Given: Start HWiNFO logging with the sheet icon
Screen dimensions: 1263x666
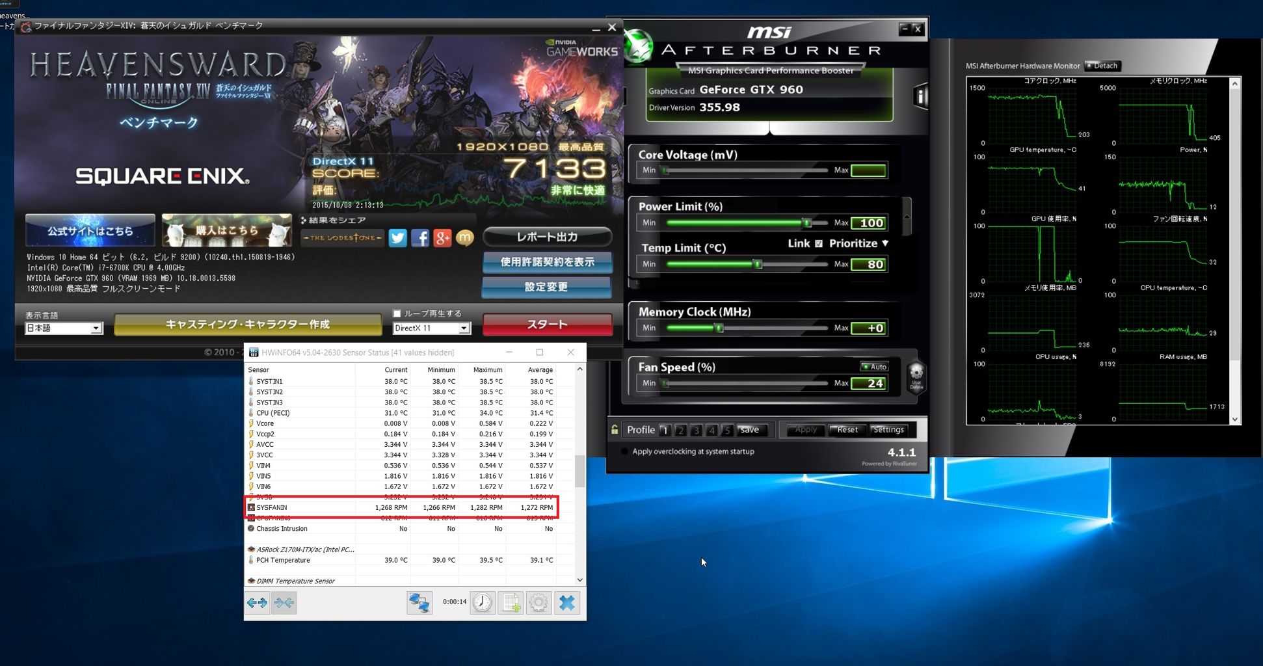Looking at the screenshot, I should click(511, 603).
